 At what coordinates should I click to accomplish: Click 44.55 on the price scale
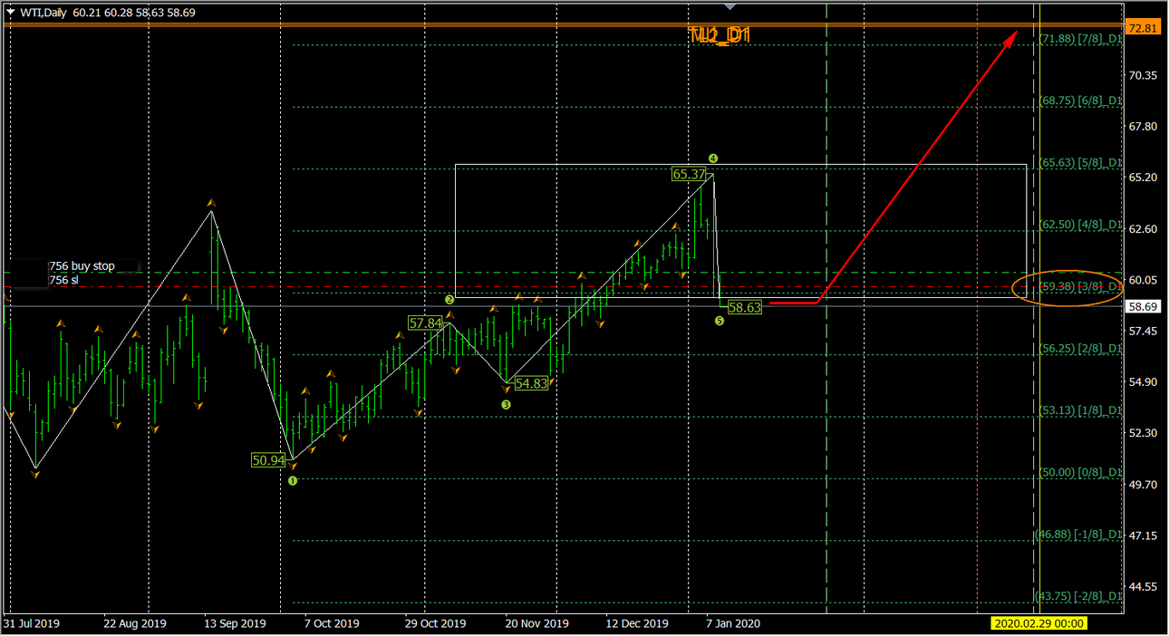[x=1143, y=587]
